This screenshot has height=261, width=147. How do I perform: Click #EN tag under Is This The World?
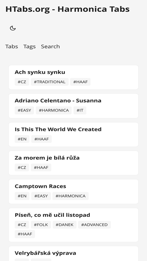22,139
